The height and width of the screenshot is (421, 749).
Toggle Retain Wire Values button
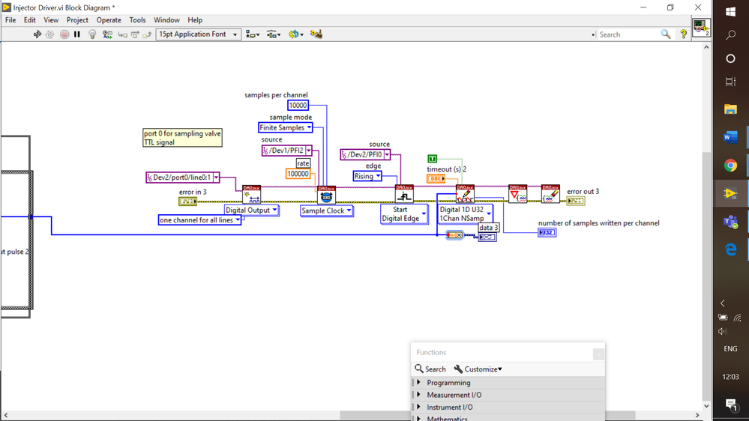click(107, 34)
